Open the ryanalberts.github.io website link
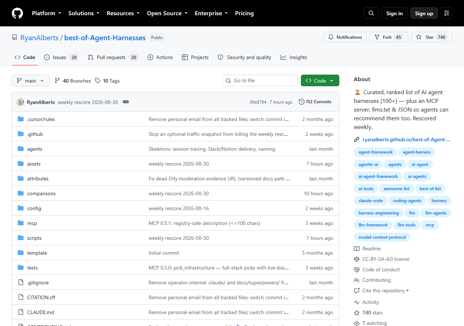 [x=406, y=139]
